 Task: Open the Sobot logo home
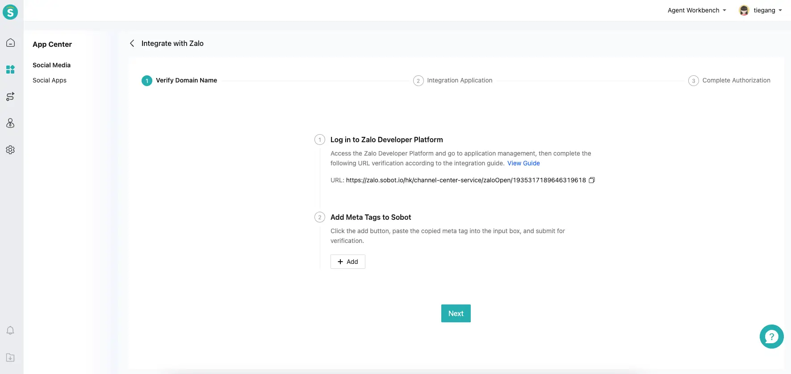10,12
